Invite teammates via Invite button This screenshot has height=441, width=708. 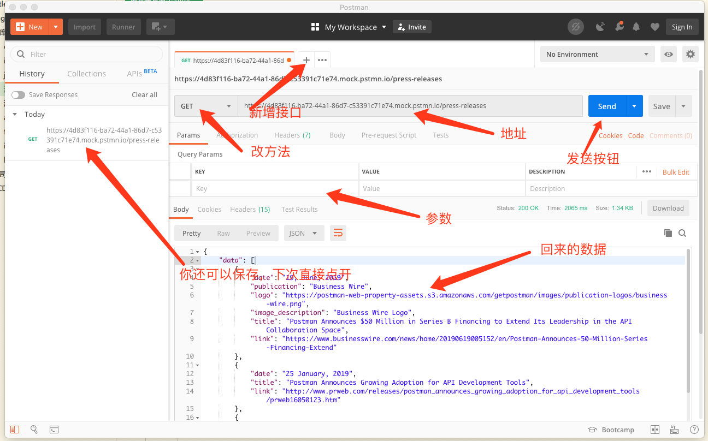pos(412,27)
